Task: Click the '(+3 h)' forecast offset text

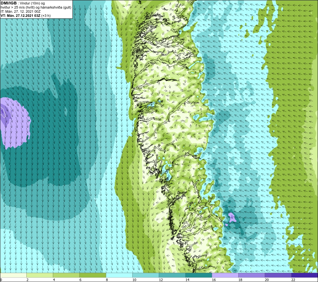Action: [46, 16]
